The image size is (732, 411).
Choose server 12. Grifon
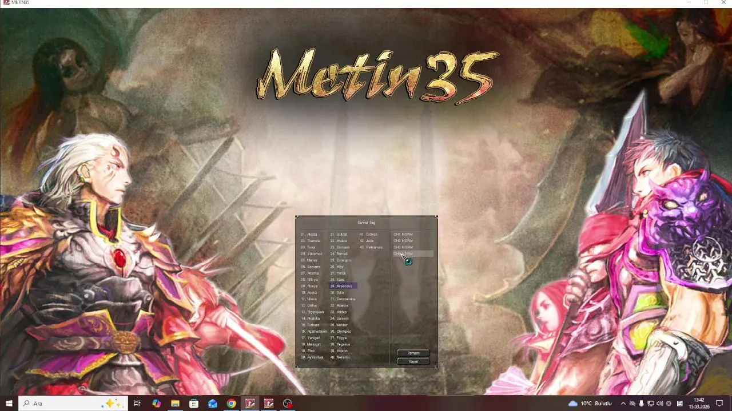[309, 305]
